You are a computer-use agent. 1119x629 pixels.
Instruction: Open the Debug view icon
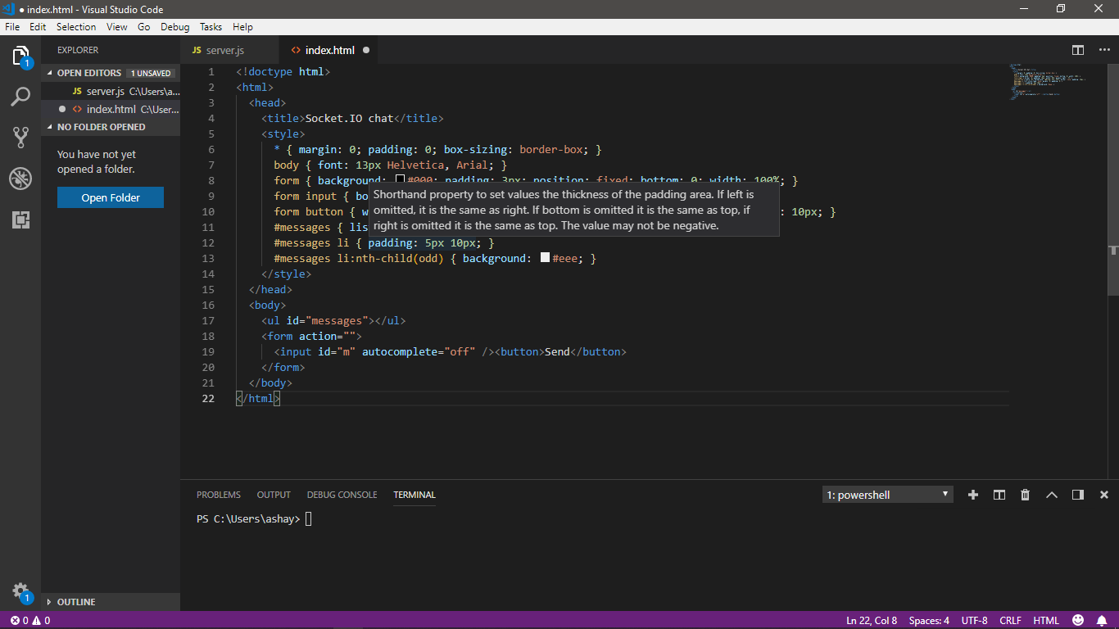tap(20, 179)
